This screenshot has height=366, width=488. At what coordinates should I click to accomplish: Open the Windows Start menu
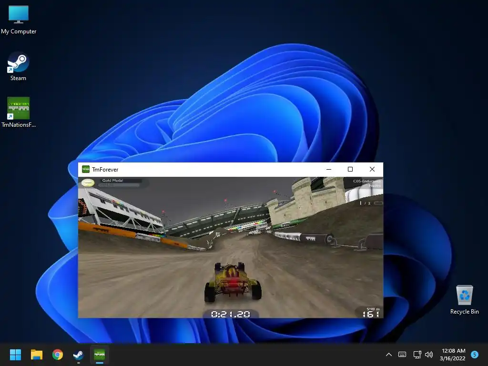15,355
